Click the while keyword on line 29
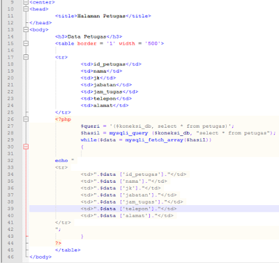Image resolution: width=279 pixels, height=263 pixels. 89,140
